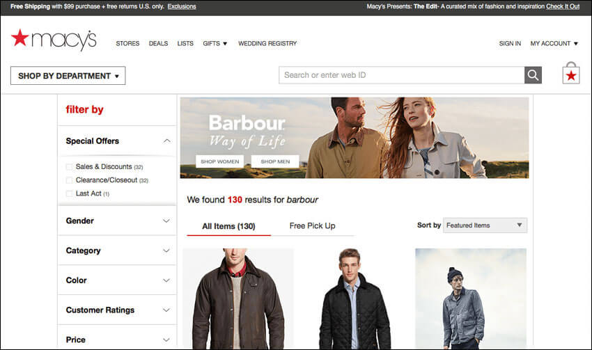
Task: Open the Deals menu item
Action: click(158, 43)
